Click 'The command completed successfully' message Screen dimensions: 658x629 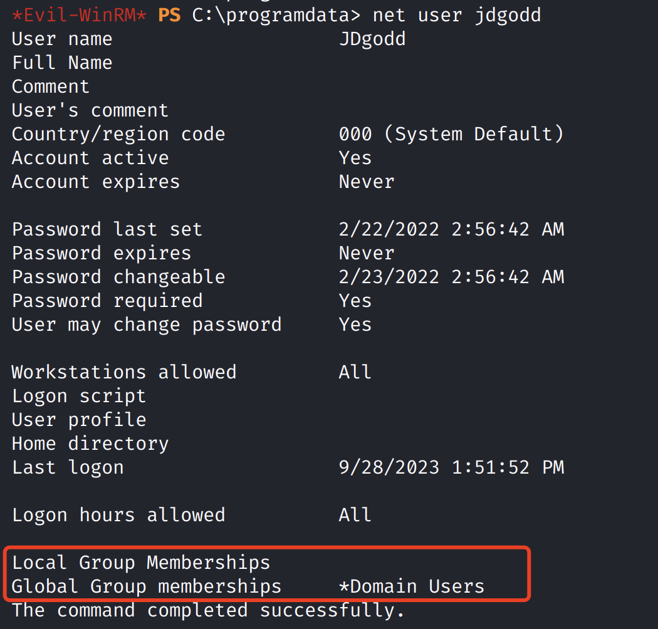pos(208,610)
